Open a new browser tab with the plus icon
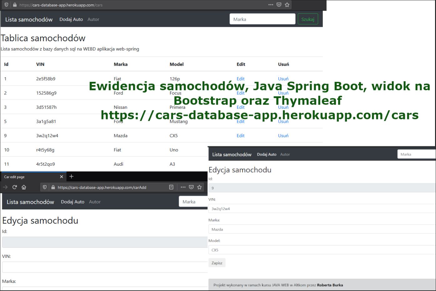 [x=71, y=176]
